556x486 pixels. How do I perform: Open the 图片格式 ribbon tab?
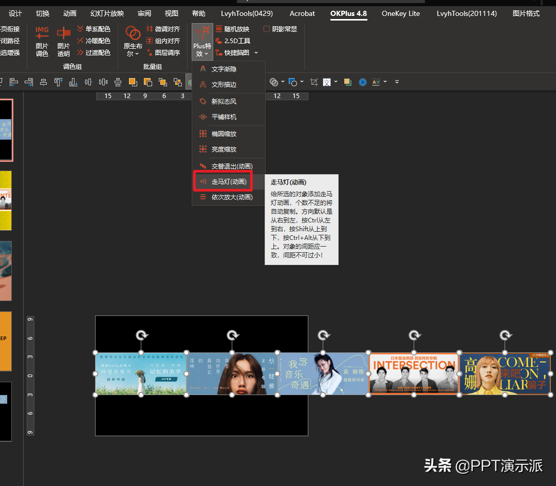coord(526,13)
